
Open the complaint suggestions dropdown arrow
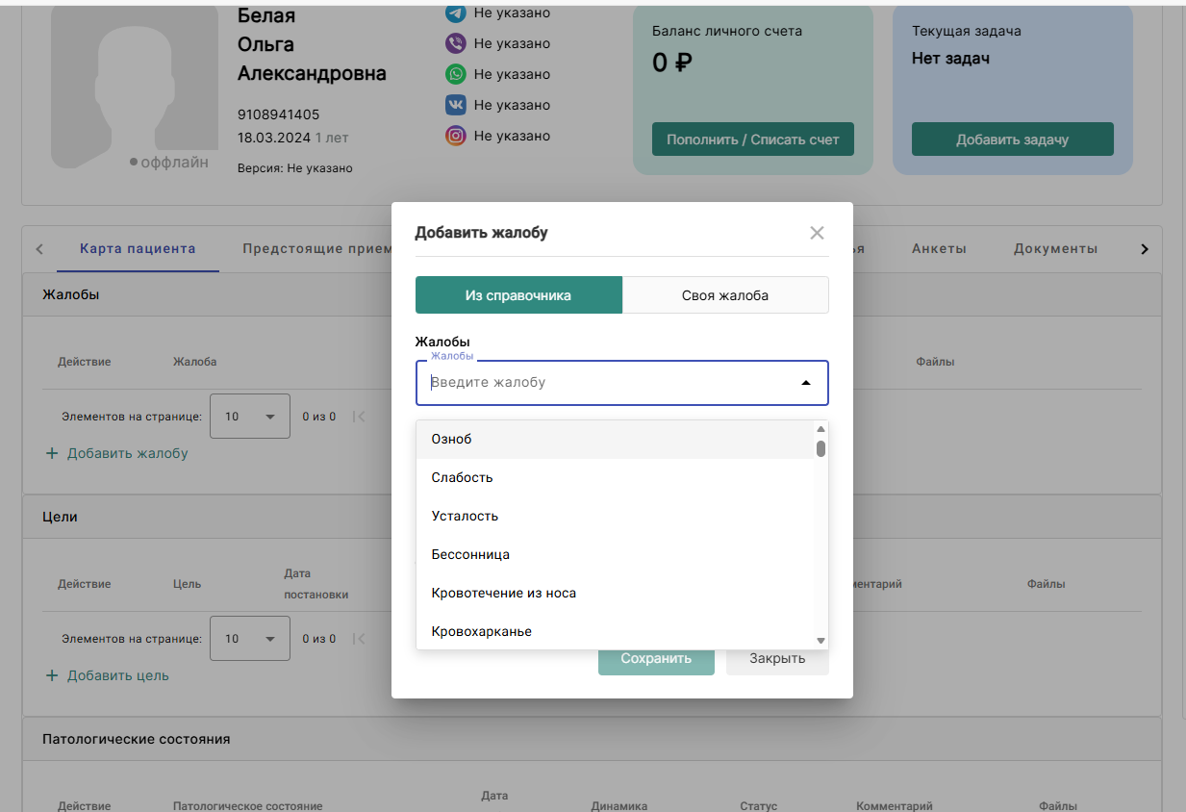806,382
